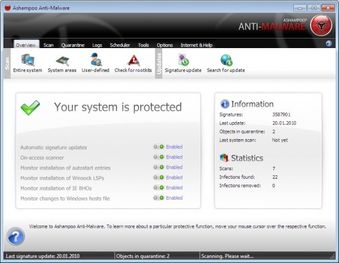Click Signatures value 3587901

(x=281, y=114)
